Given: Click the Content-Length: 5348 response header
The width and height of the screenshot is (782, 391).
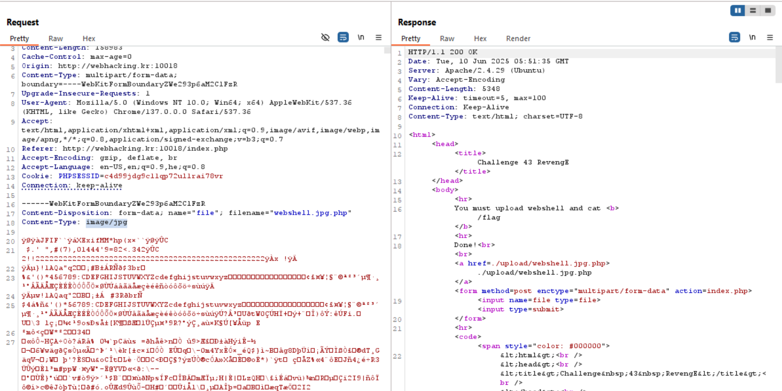Looking at the screenshot, I should pos(454,89).
